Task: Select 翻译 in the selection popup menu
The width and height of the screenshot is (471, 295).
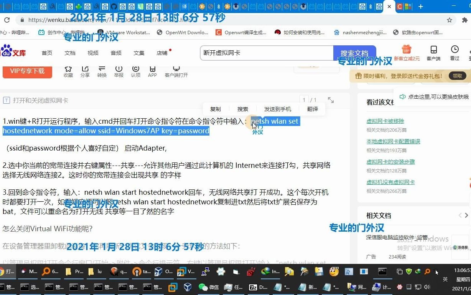Action: [x=312, y=109]
